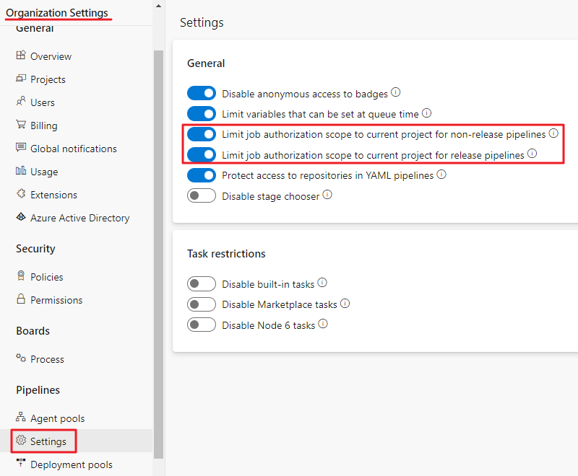This screenshot has height=476, width=578.
Task: Go to the Users settings page
Action: coord(43,102)
